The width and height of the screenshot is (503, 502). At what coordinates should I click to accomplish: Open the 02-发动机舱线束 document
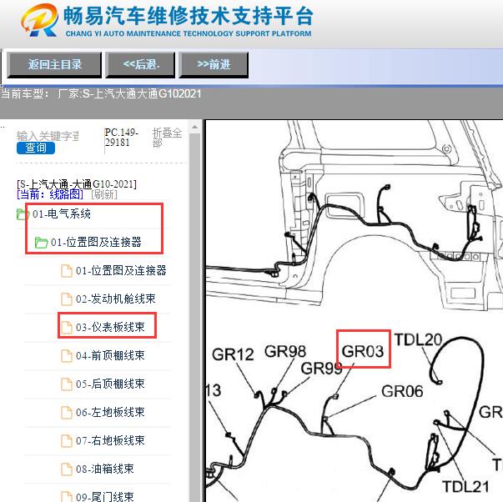click(x=116, y=299)
